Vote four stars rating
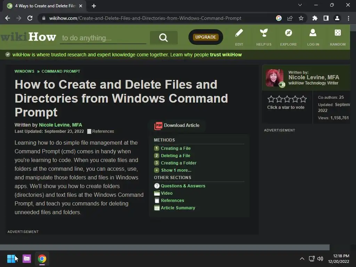The image size is (356, 267). pos(295,99)
